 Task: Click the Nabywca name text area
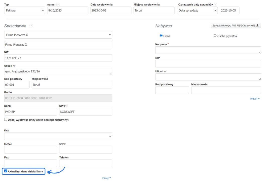[208, 50]
